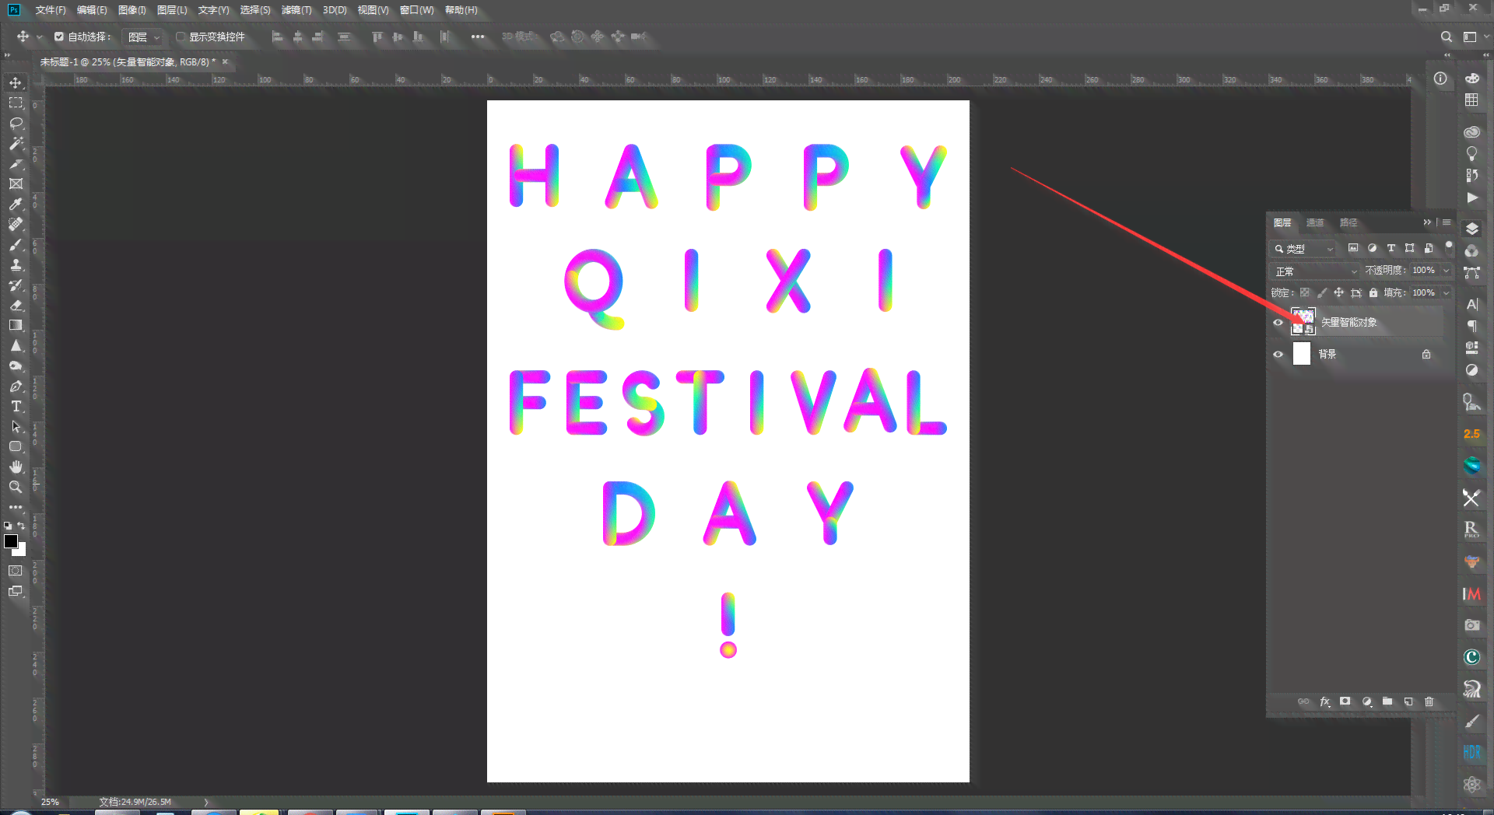Open the 图像(I) menu
The height and width of the screenshot is (815, 1494).
point(132,10)
